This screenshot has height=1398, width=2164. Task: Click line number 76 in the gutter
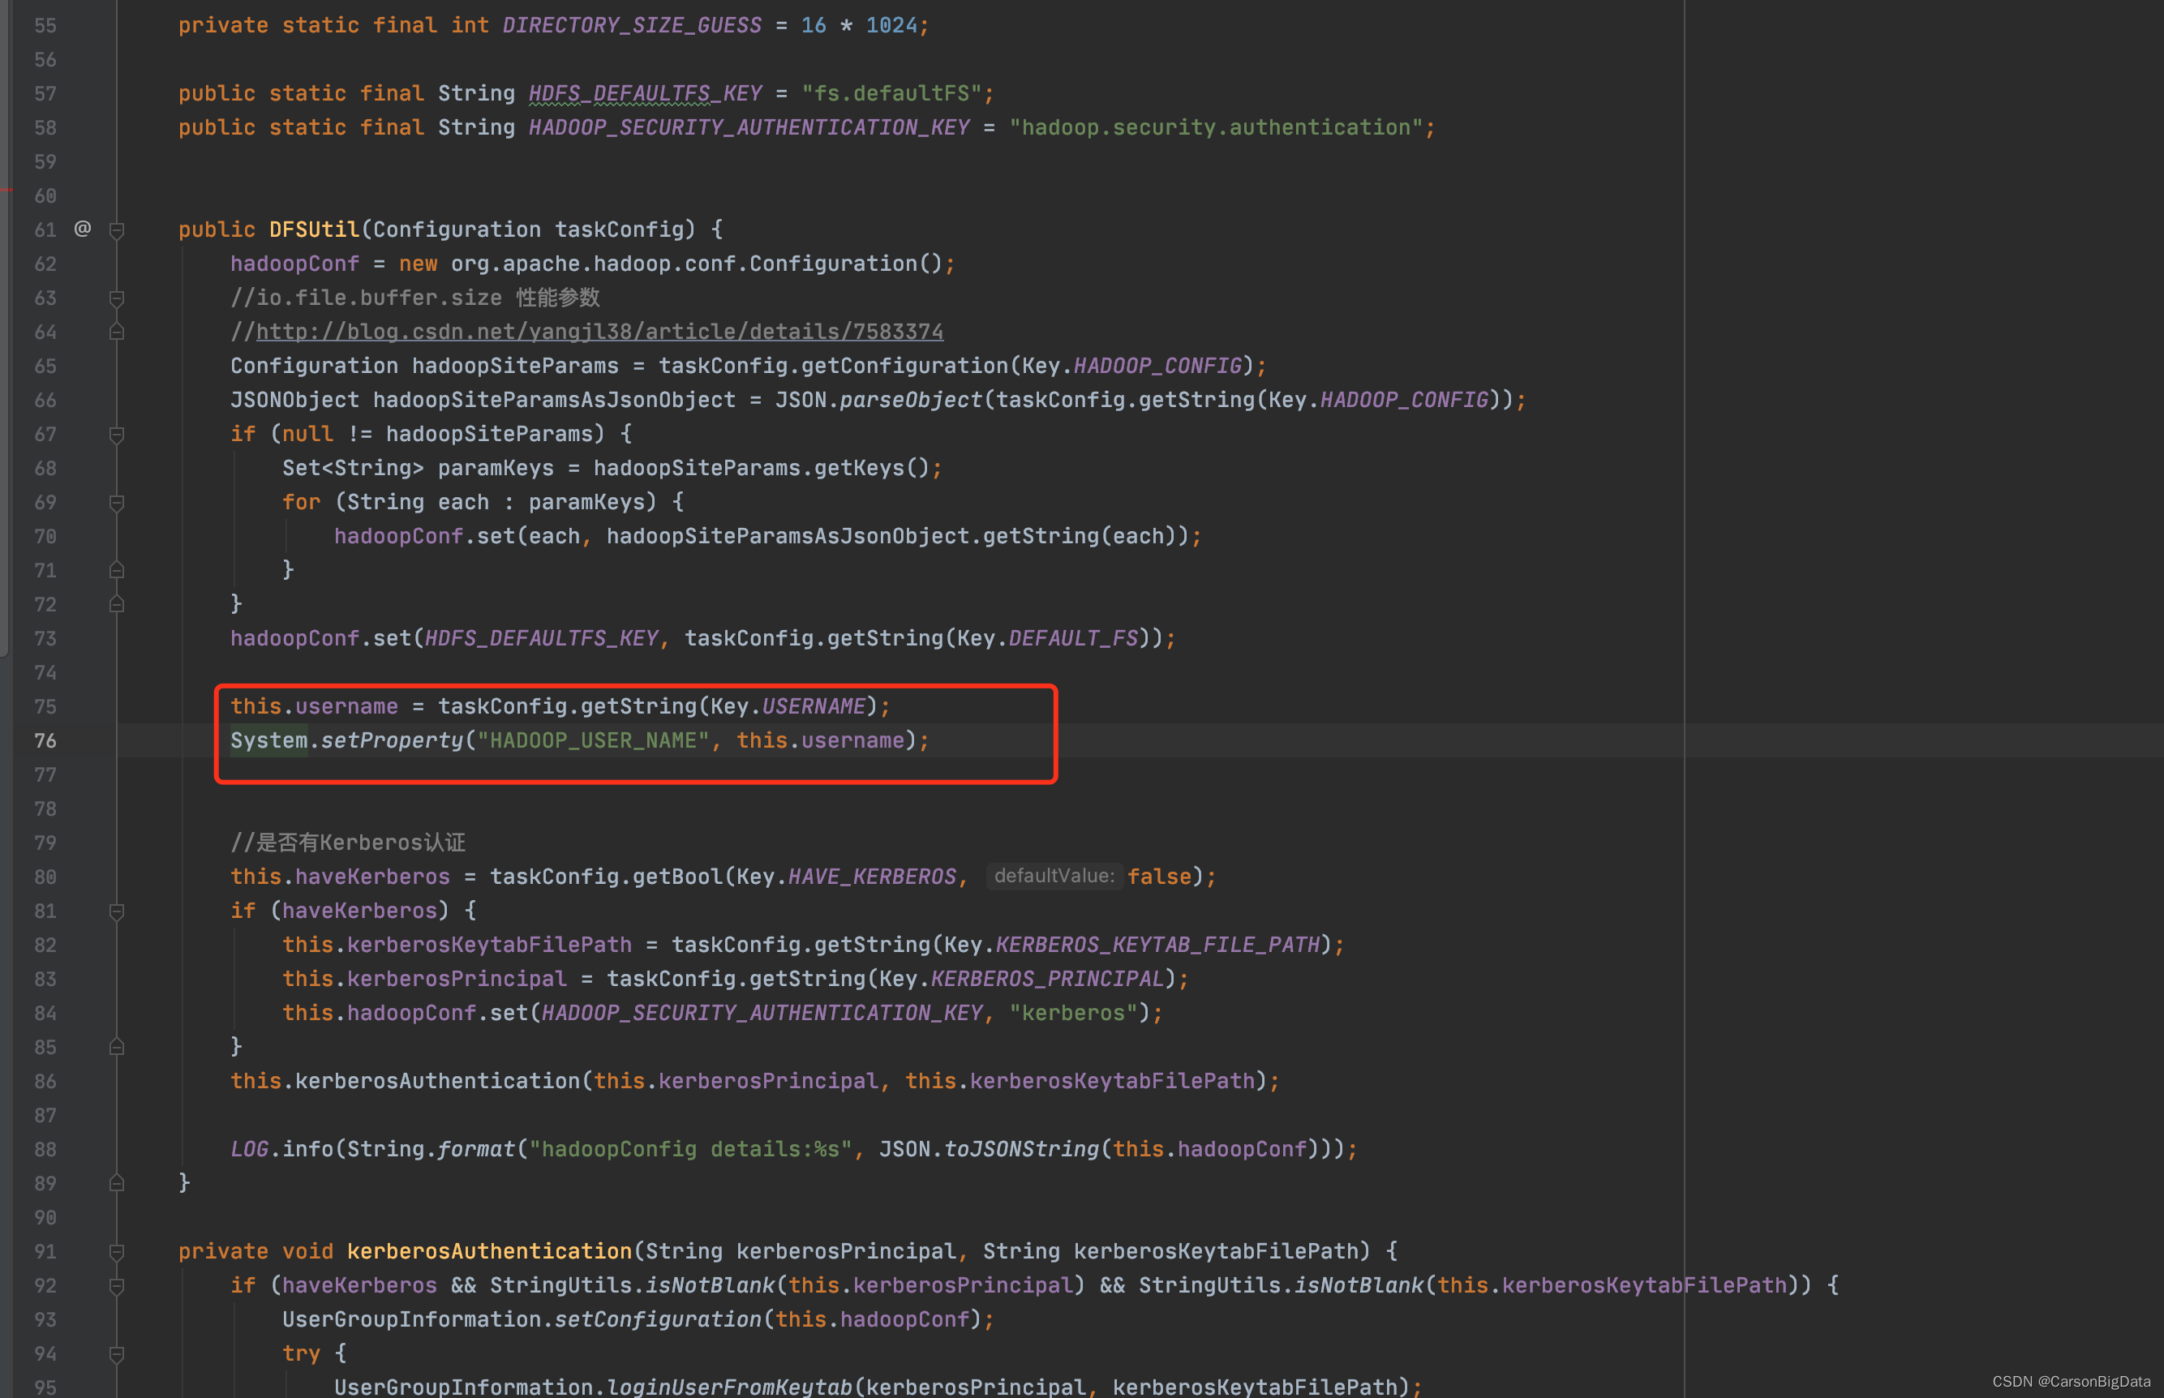pos(45,740)
